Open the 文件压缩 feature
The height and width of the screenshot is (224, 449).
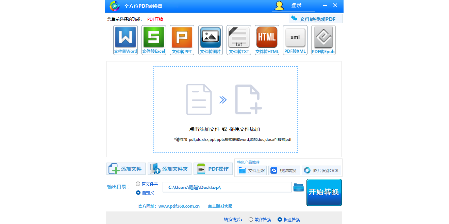pos(251,170)
